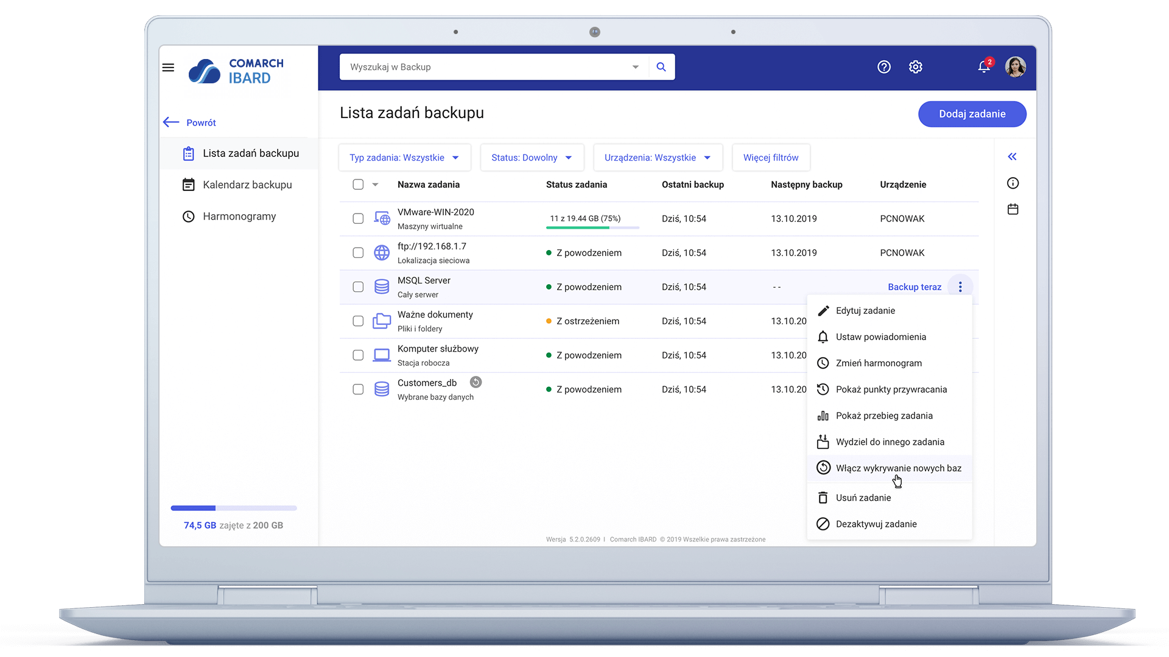
Task: Click the Następny backup column header
Action: click(806, 184)
